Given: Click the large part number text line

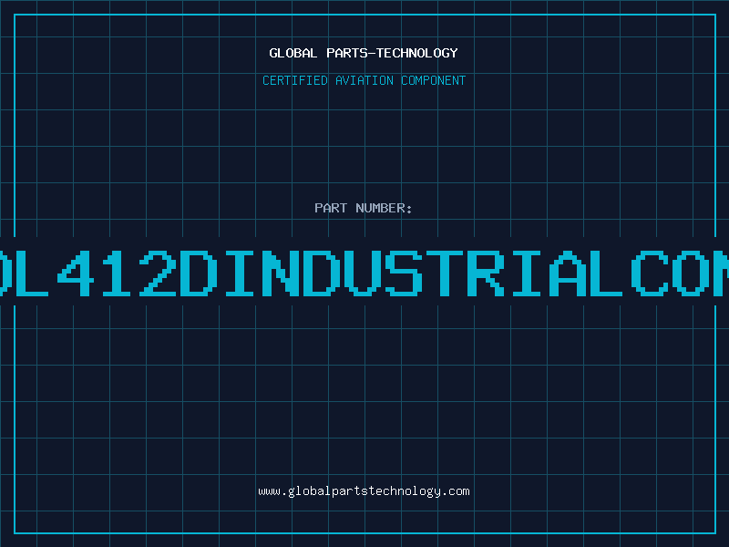Looking at the screenshot, I should (x=364, y=273).
